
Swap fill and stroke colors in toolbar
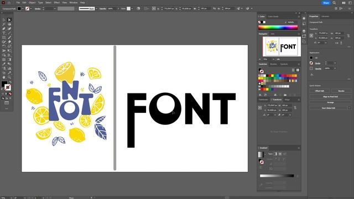point(10,82)
